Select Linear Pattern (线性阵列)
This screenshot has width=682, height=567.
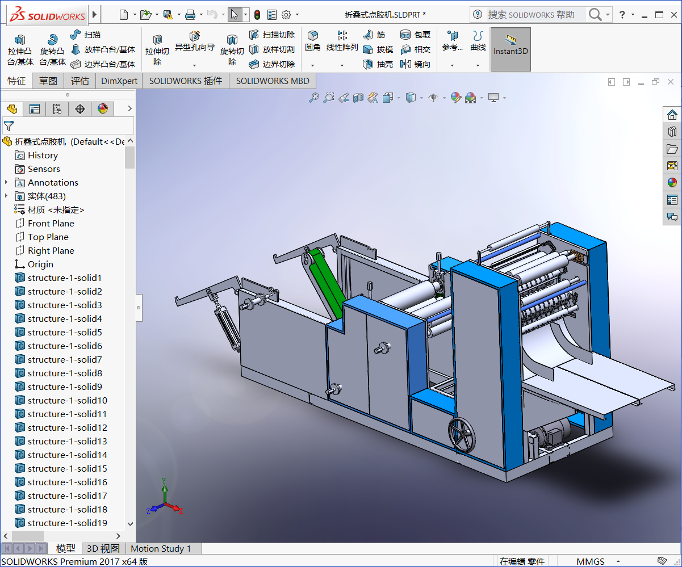(342, 41)
